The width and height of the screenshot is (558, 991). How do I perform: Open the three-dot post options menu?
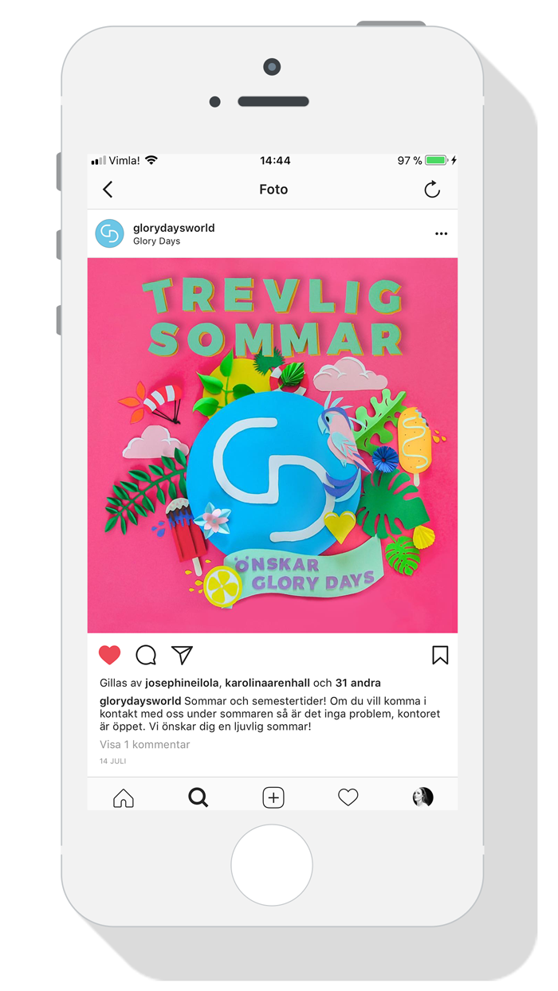(x=441, y=234)
